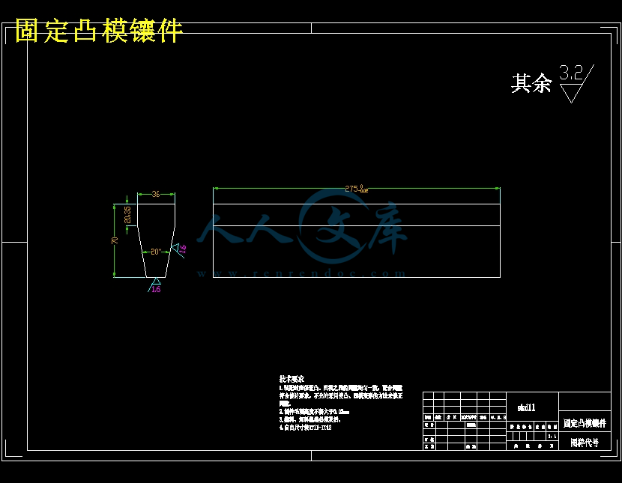Click the '3.2' surface roughness value

[x=571, y=72]
